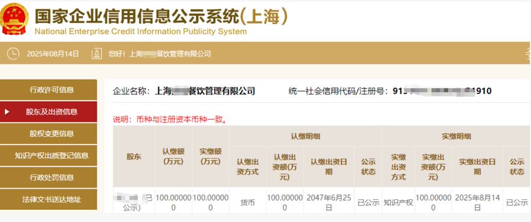Click the 认缴出资方式 column header
Image resolution: width=531 pixels, height=222 pixels.
[x=247, y=167]
